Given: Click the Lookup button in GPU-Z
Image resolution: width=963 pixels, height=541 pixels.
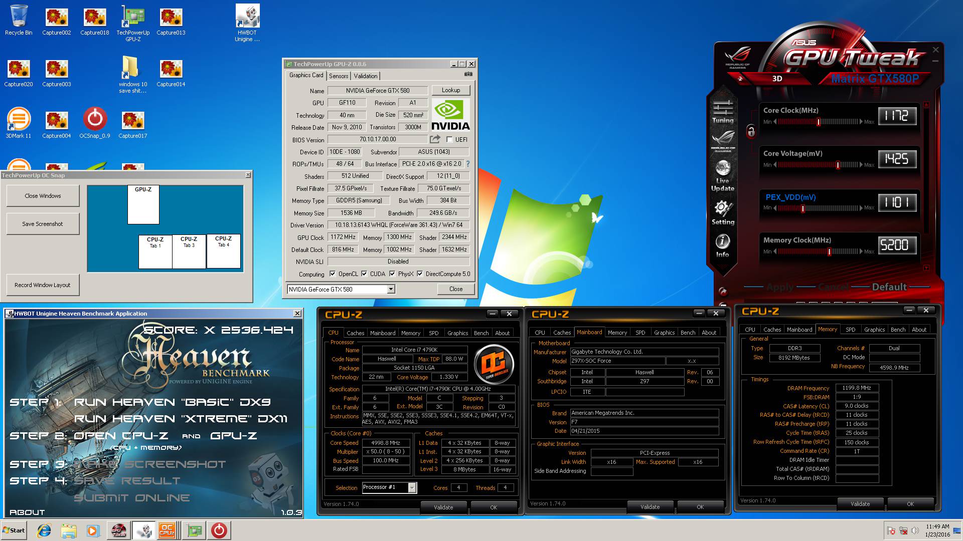Looking at the screenshot, I should (x=451, y=90).
